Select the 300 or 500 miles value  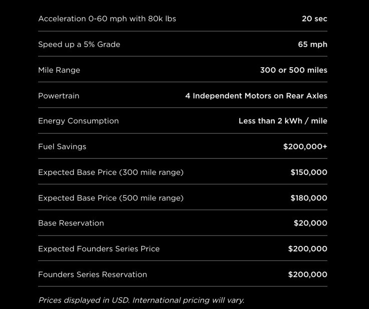294,70
